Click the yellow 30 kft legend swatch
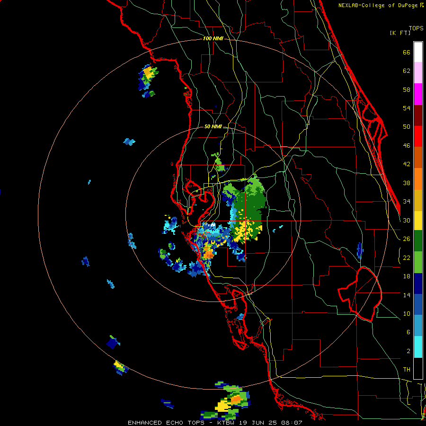The image size is (426, 426). [418, 220]
